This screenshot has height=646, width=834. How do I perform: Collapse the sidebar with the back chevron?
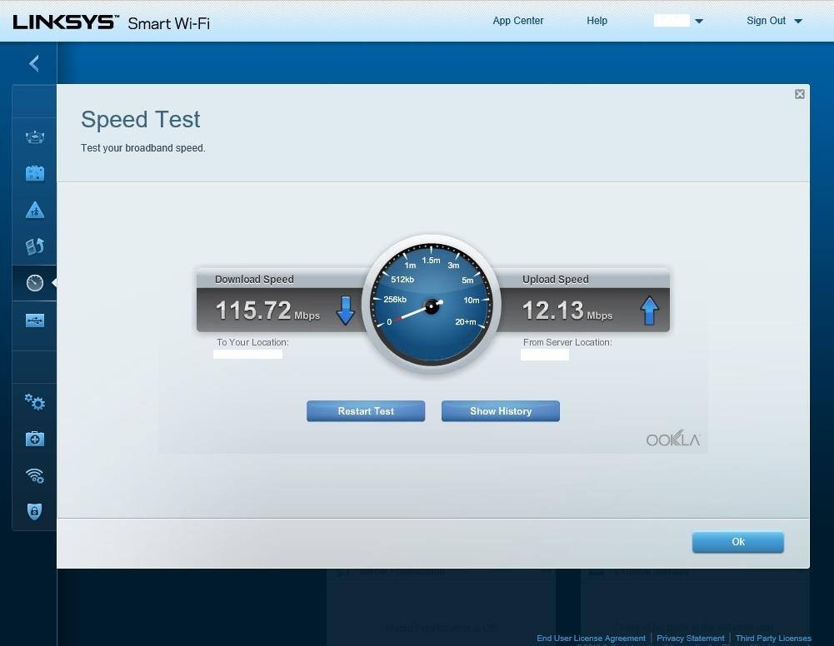[x=33, y=62]
